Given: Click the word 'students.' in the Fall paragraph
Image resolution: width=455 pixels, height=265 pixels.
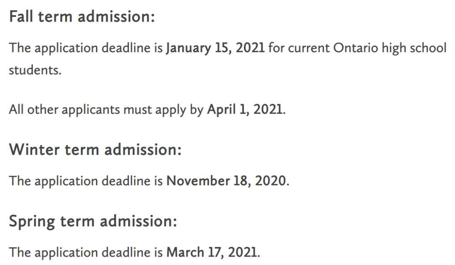Looking at the screenshot, I should (35, 70).
